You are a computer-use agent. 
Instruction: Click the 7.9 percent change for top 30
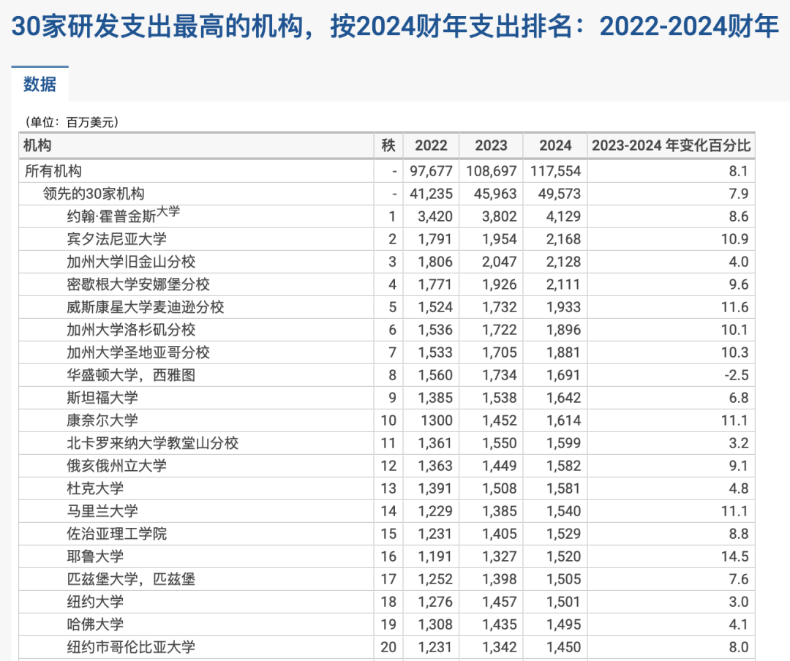point(739,194)
